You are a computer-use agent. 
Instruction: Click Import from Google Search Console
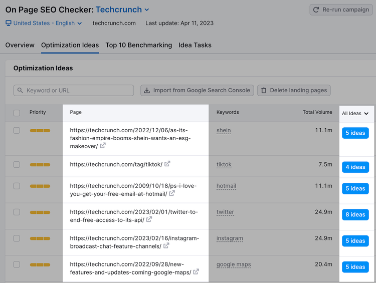click(197, 90)
